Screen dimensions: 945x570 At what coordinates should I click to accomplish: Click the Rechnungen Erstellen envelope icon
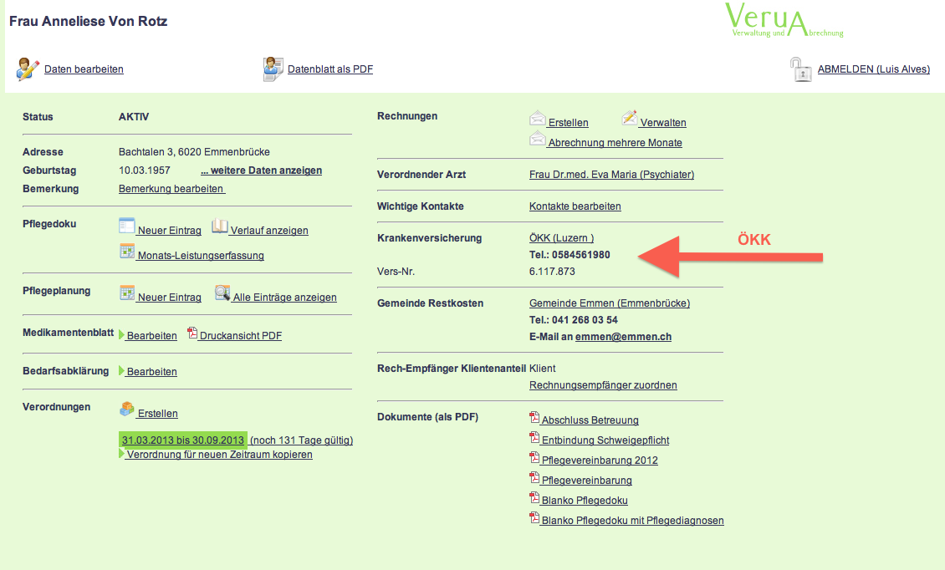point(538,120)
